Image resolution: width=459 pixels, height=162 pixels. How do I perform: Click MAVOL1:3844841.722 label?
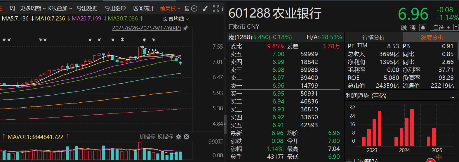(x=35, y=137)
